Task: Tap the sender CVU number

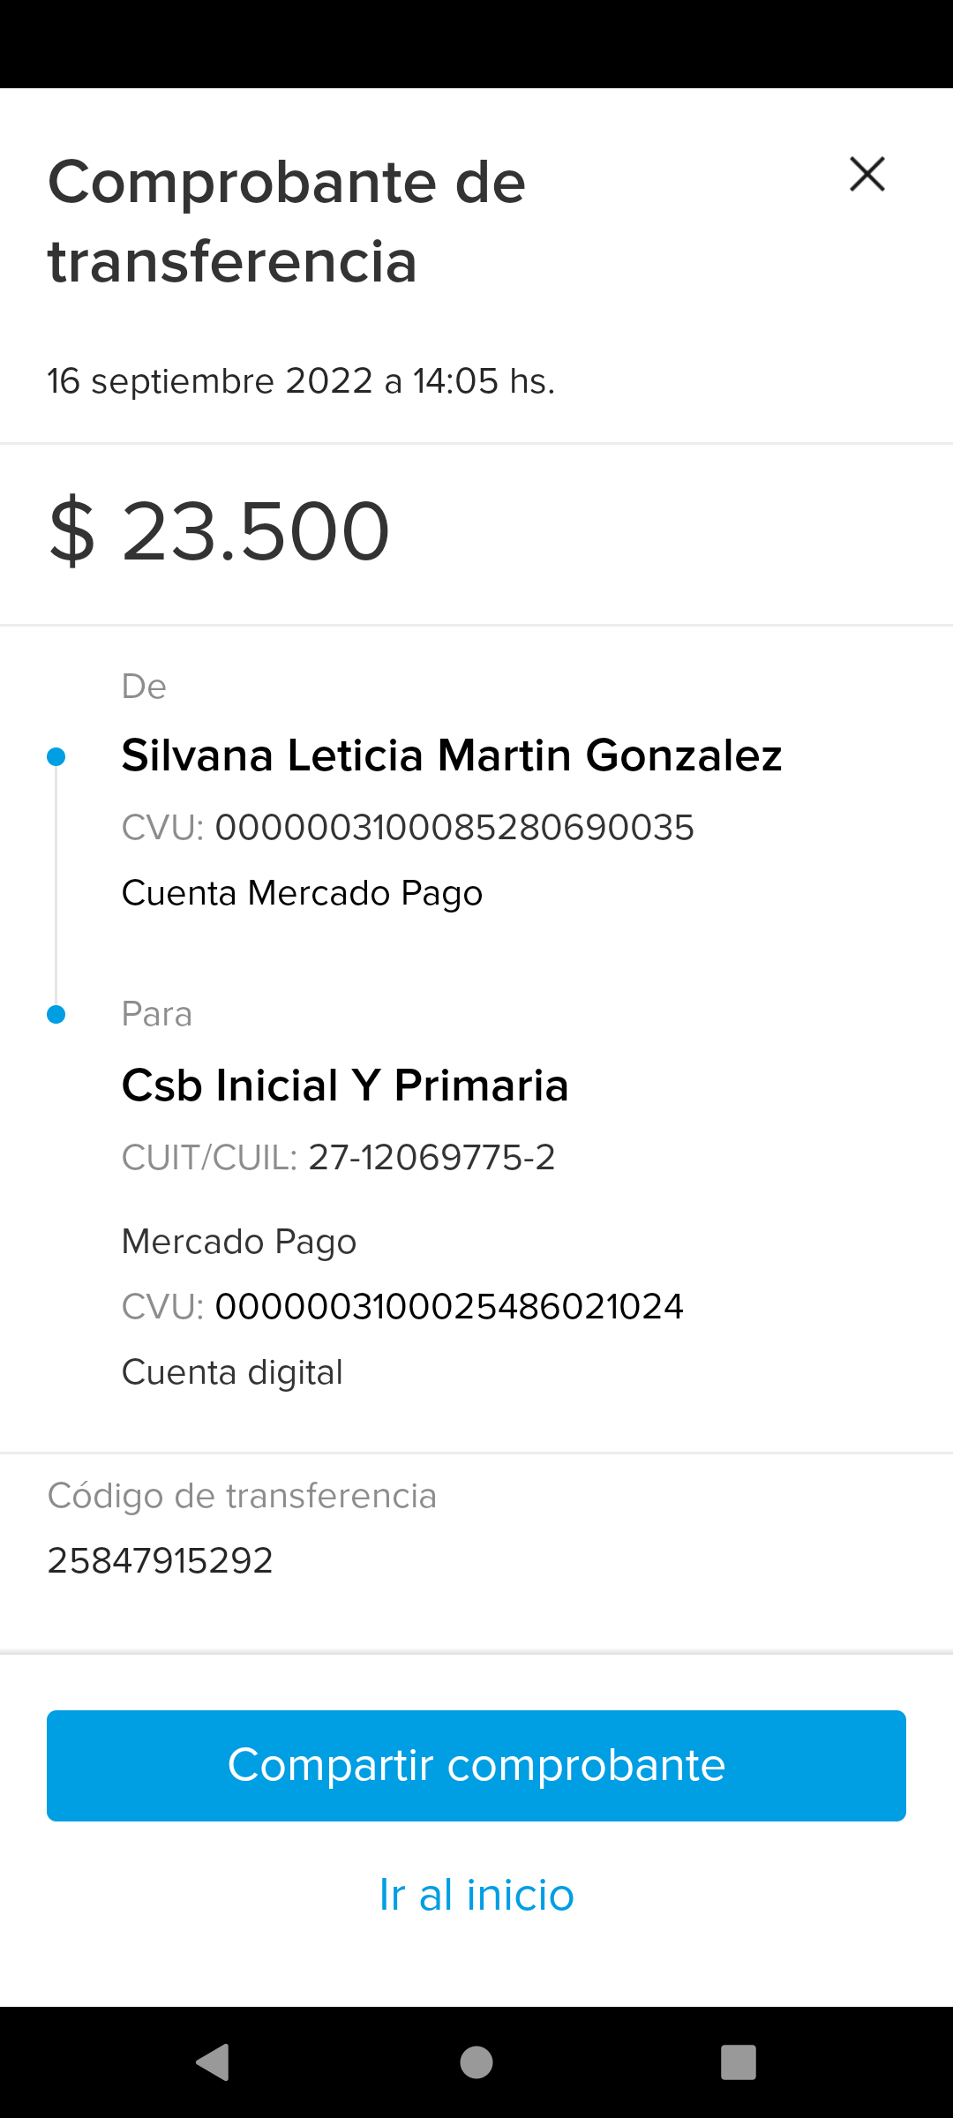Action: (454, 828)
